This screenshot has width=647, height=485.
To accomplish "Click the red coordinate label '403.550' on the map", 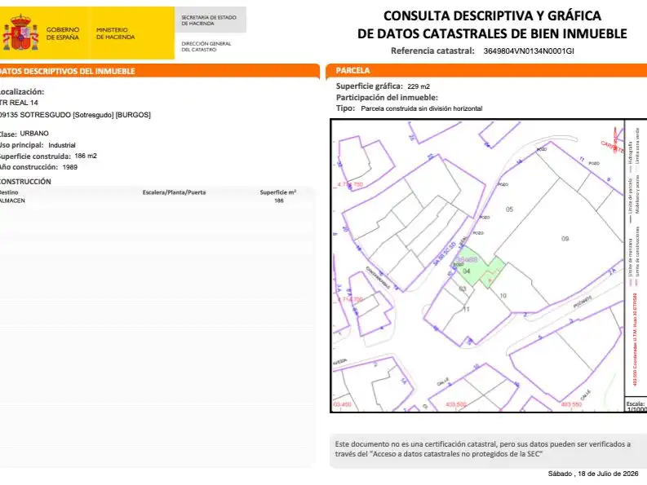I will coord(570,404).
